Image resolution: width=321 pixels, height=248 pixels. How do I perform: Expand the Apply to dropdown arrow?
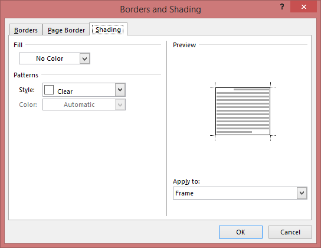tap(302, 193)
